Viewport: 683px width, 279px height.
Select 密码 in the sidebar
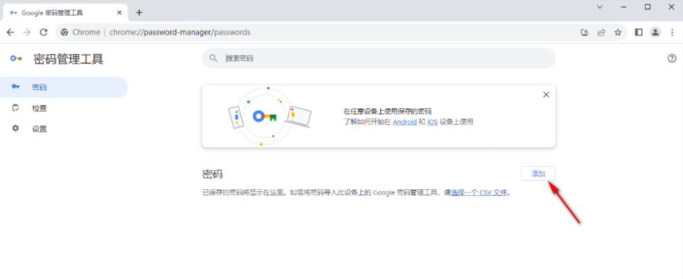coord(64,88)
